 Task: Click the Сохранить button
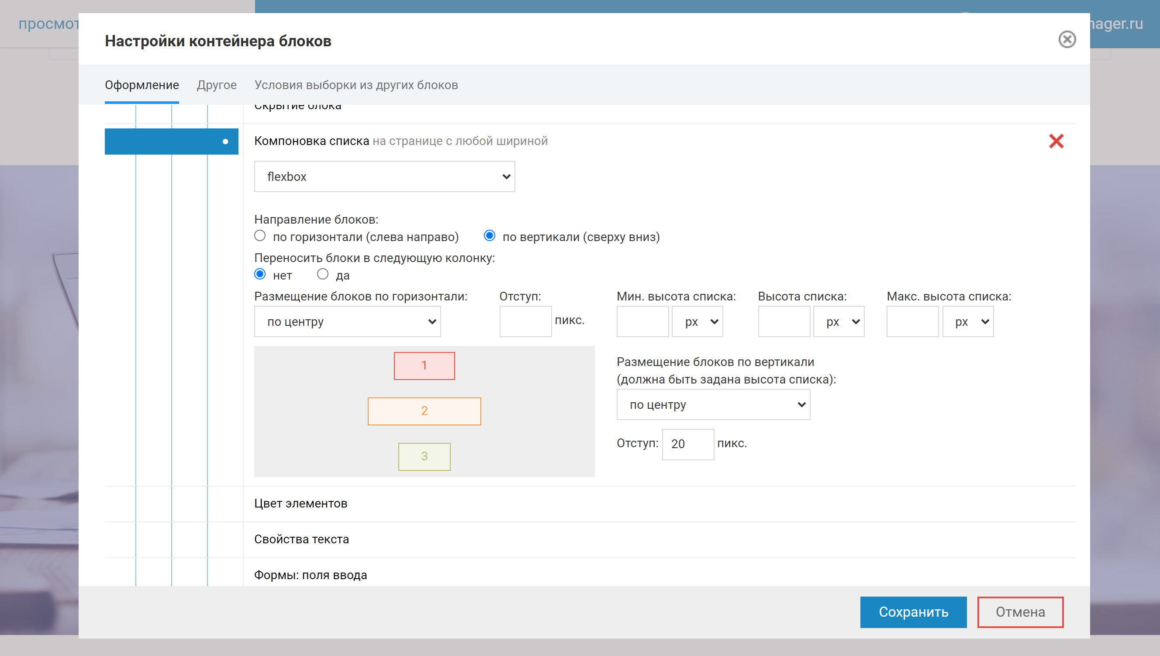[x=913, y=612]
